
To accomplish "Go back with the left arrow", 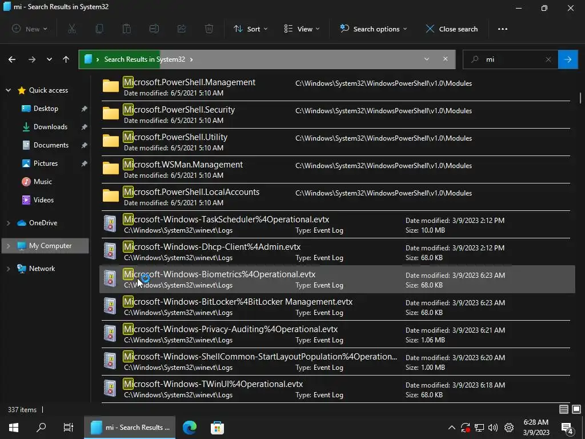I will [12, 59].
